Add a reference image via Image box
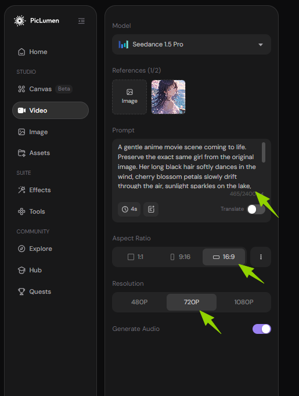This screenshot has width=299, height=396. pyautogui.click(x=129, y=97)
